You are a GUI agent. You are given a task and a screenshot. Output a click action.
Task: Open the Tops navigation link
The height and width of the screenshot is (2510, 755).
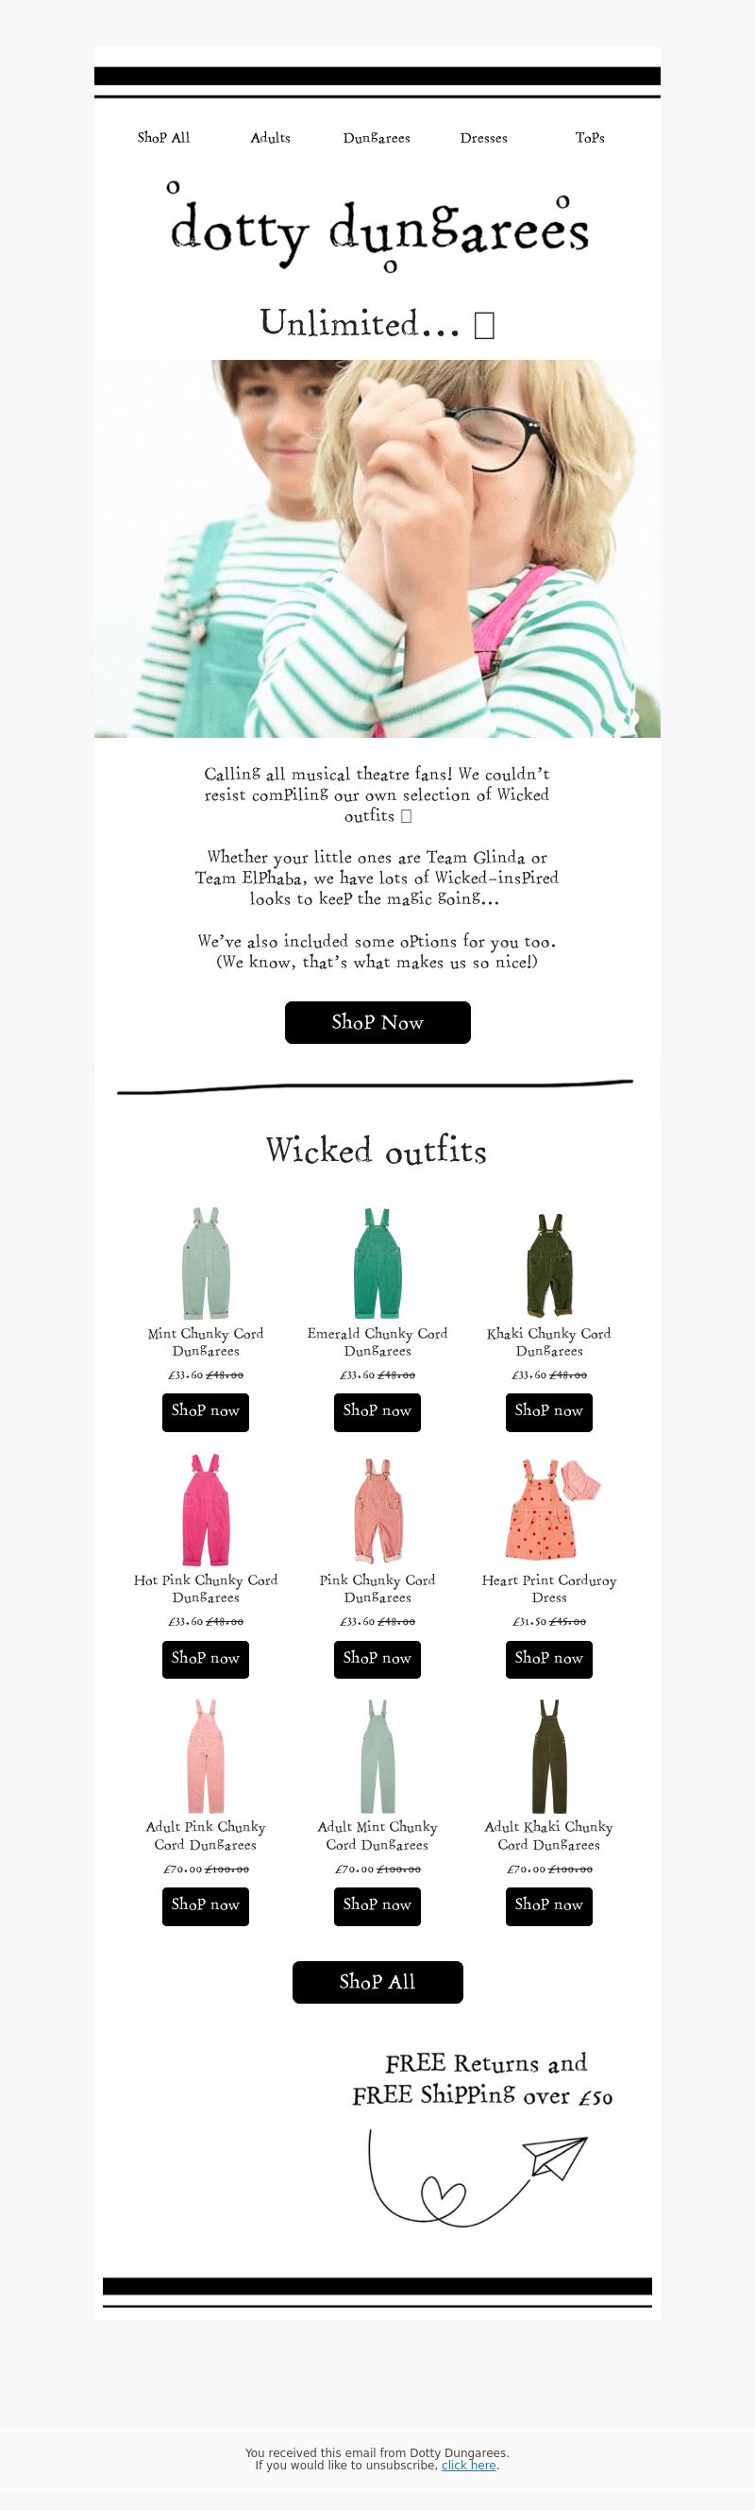[x=590, y=137]
